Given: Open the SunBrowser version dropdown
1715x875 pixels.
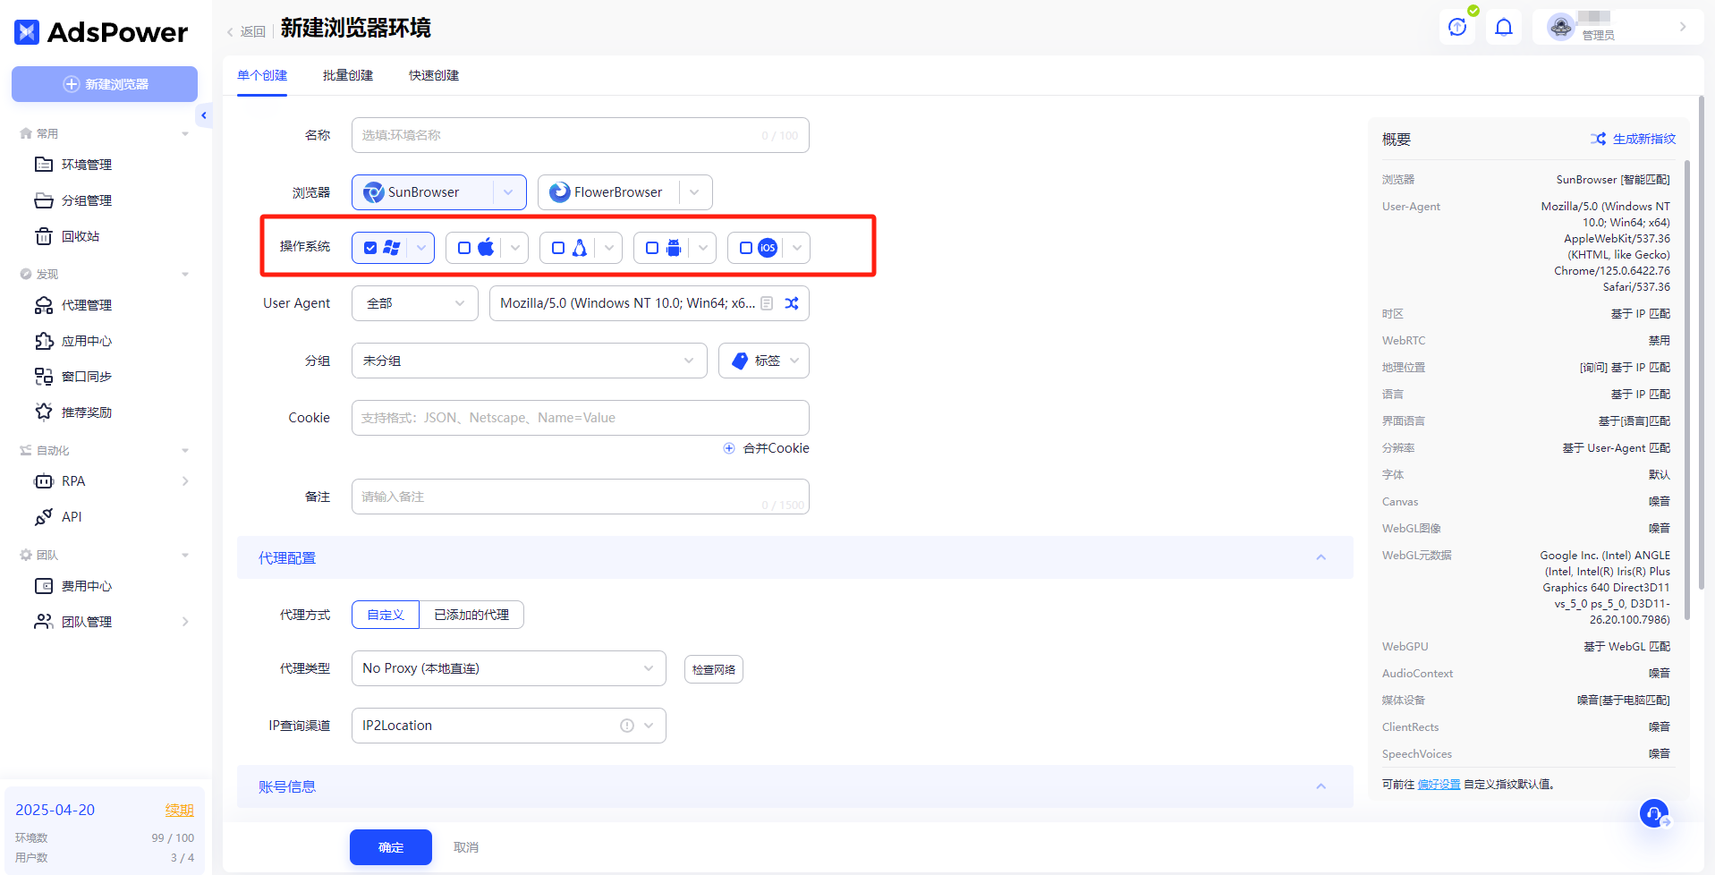Looking at the screenshot, I should coord(508,192).
